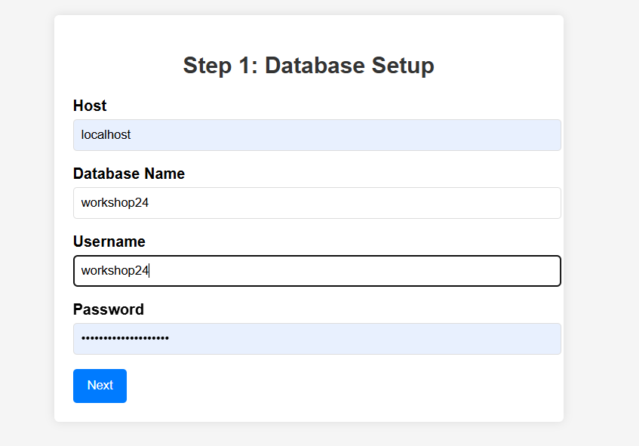This screenshot has width=639, height=446.
Task: Place cursor after workshop24 in Username field
Action: coord(150,271)
